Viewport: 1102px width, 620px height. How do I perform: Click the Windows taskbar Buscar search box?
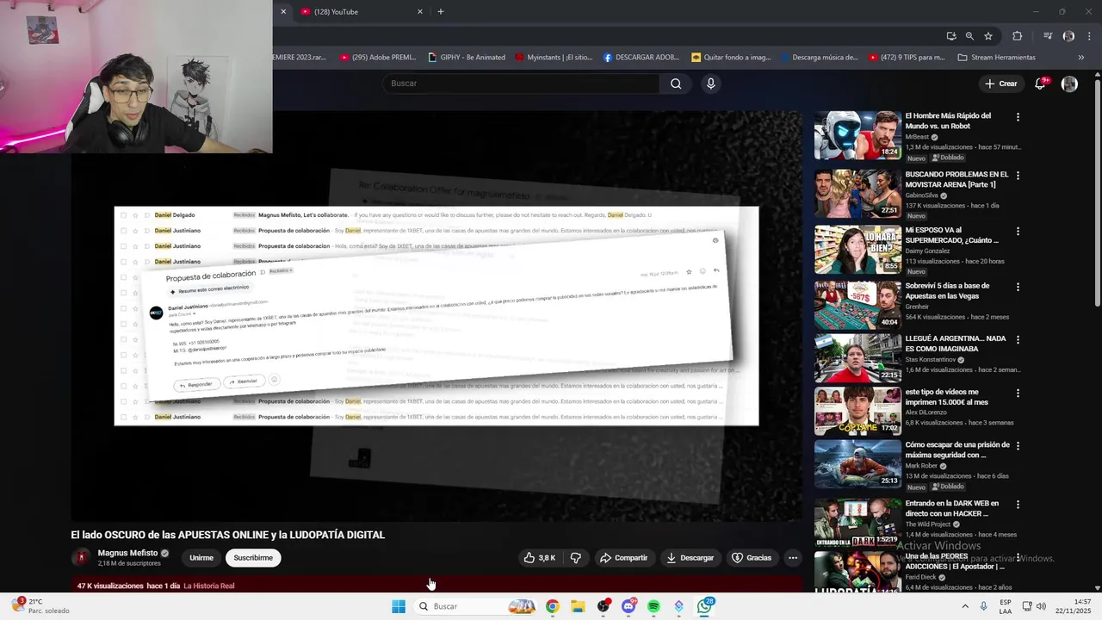coord(474,606)
